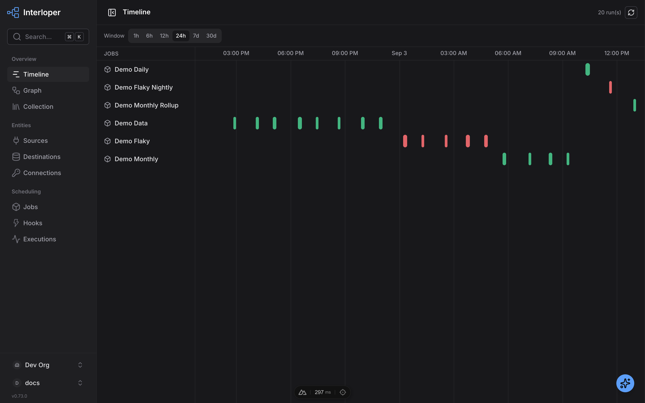Viewport: 645px width, 403px height.
Task: Click the Jobs cube icon in sidebar
Action: coord(16,207)
